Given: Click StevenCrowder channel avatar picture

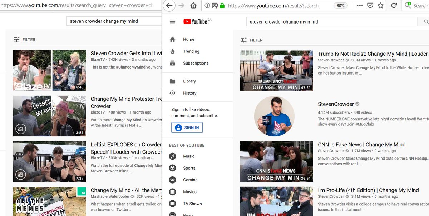Looking at the screenshot, I should [274, 116].
